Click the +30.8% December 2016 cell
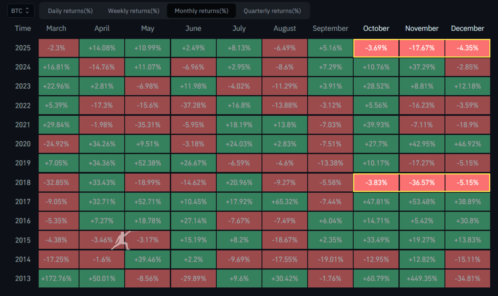Screen dimensions: 498x296 (x=467, y=221)
